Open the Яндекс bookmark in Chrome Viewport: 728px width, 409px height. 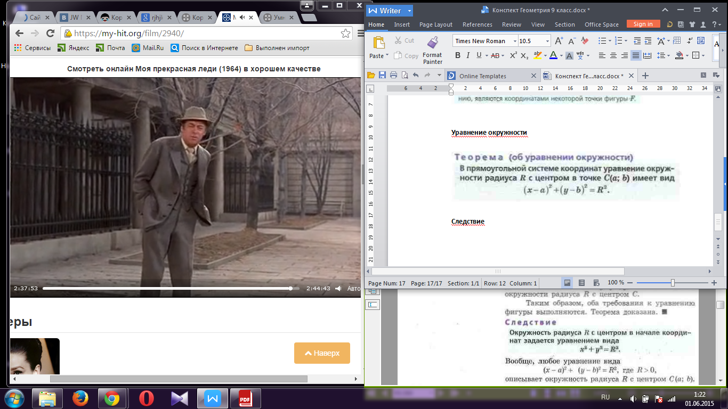click(x=74, y=48)
